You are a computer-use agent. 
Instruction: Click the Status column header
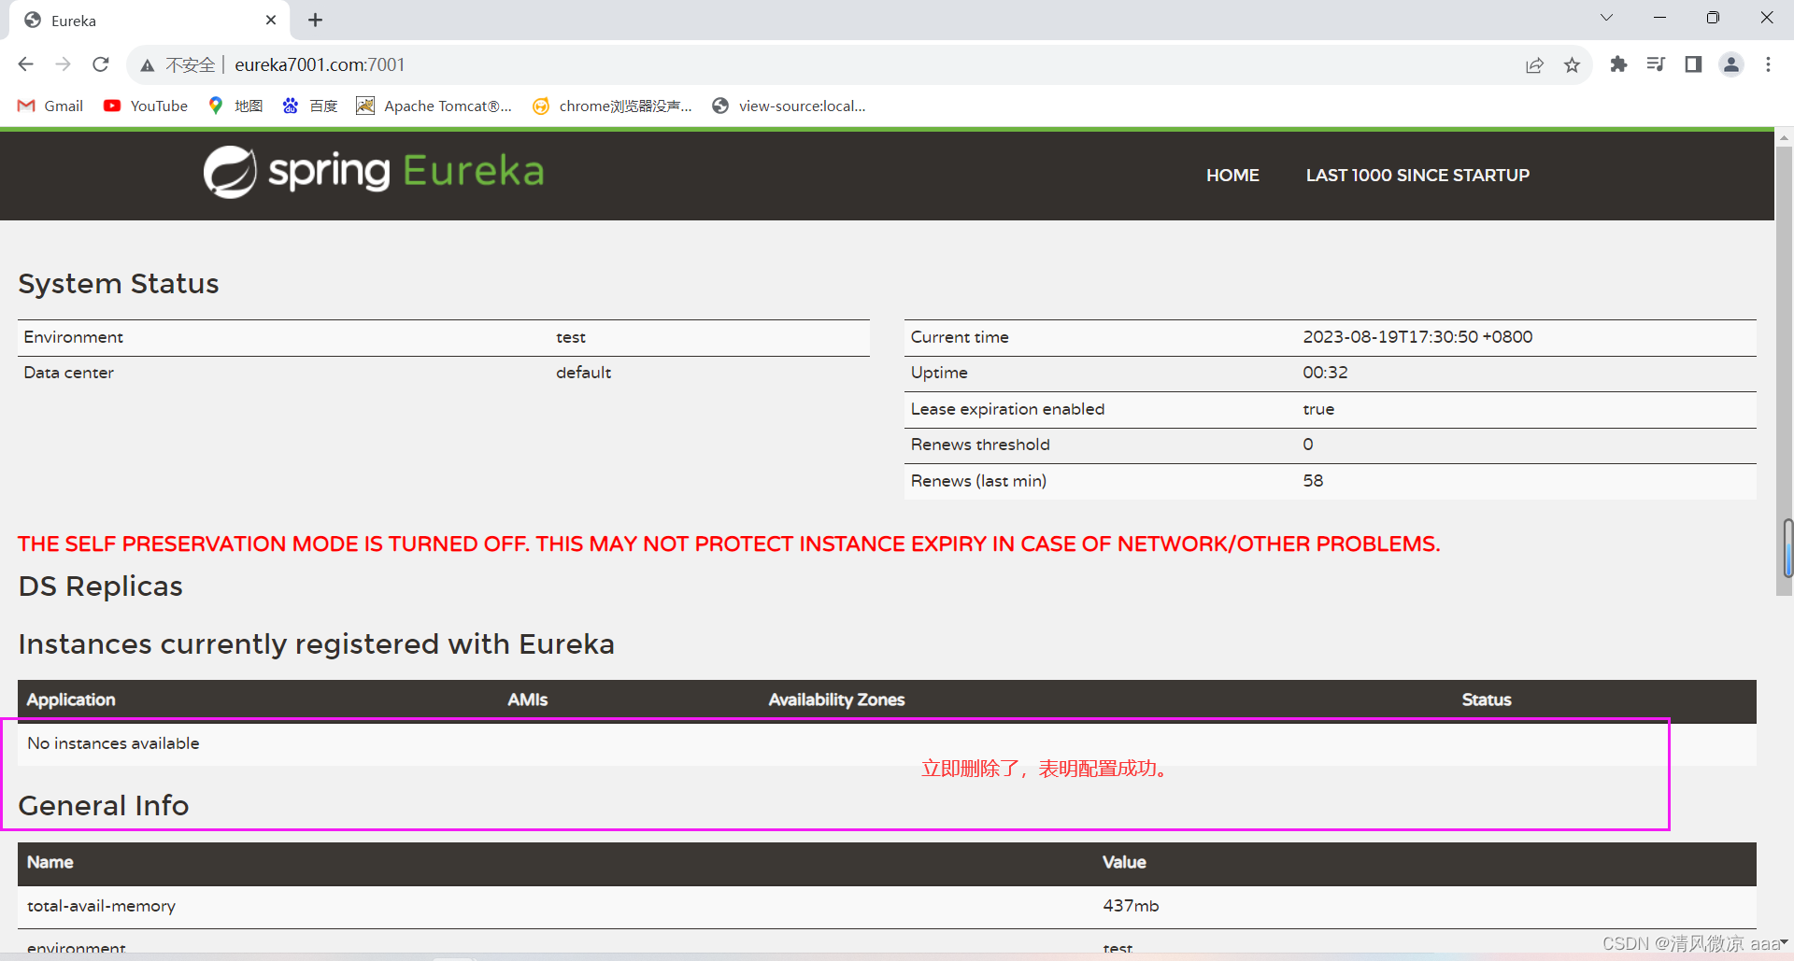[1487, 700]
